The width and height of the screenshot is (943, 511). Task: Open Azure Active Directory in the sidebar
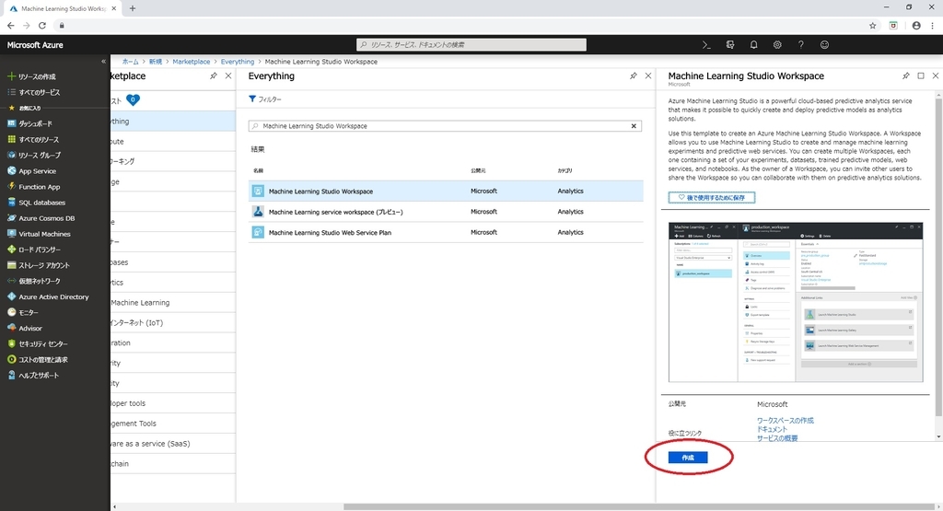tap(54, 297)
